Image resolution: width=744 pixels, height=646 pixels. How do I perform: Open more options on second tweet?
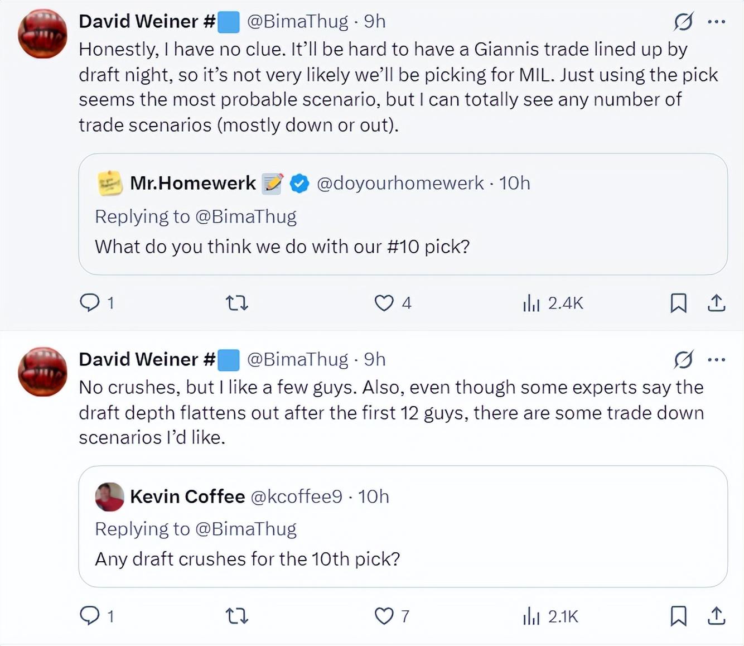coord(716,360)
